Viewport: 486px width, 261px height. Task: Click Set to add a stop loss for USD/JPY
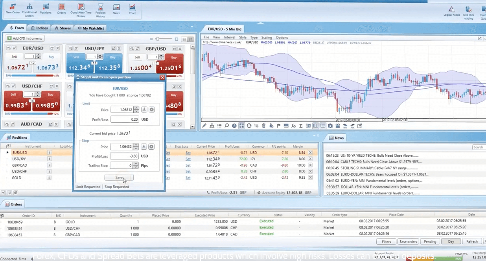tap(188, 159)
